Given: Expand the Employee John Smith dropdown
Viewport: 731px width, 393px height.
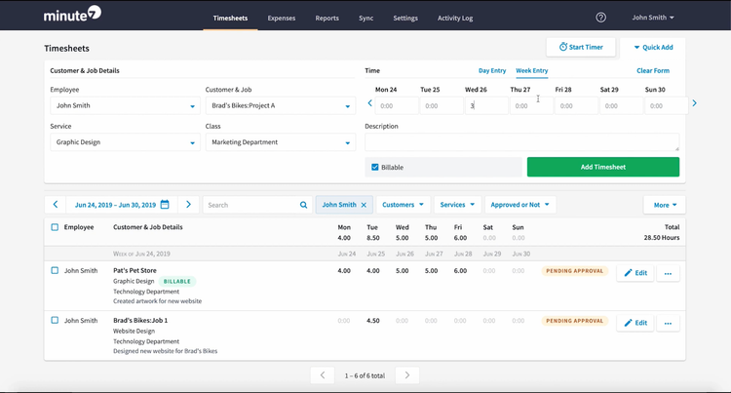Looking at the screenshot, I should point(192,106).
